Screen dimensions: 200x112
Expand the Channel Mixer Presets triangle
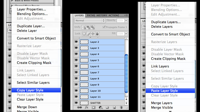pyautogui.click(x=12, y=6)
